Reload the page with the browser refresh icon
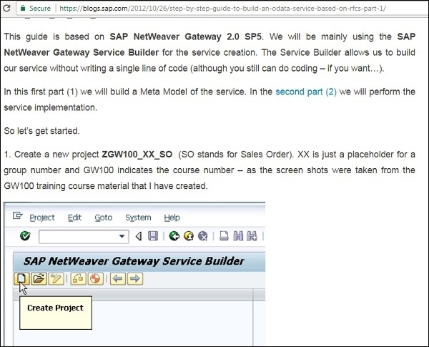 6,8
